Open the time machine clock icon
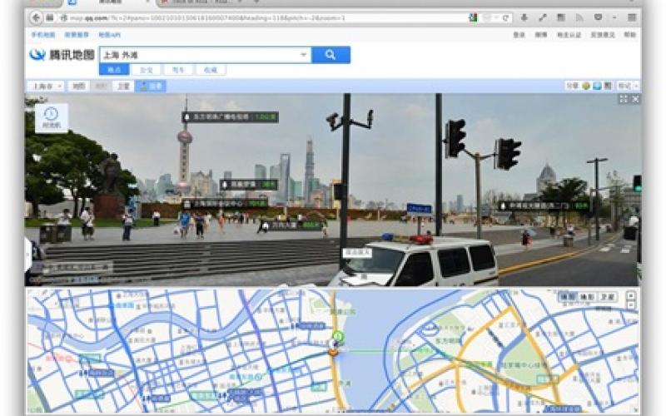This screenshot has width=666, height=416. pyautogui.click(x=51, y=116)
